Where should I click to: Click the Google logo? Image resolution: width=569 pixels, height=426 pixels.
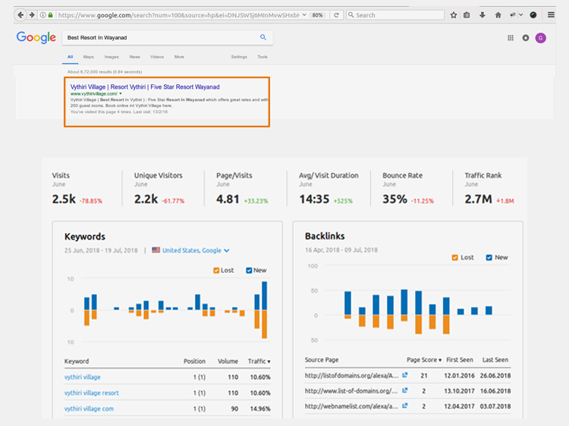(x=36, y=37)
